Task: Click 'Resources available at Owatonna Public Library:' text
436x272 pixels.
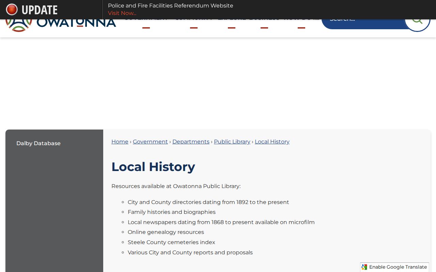Action: (176, 186)
